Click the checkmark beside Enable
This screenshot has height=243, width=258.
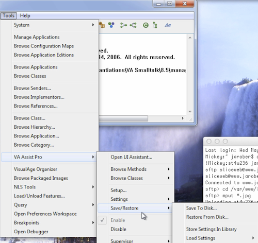[x=102, y=220]
